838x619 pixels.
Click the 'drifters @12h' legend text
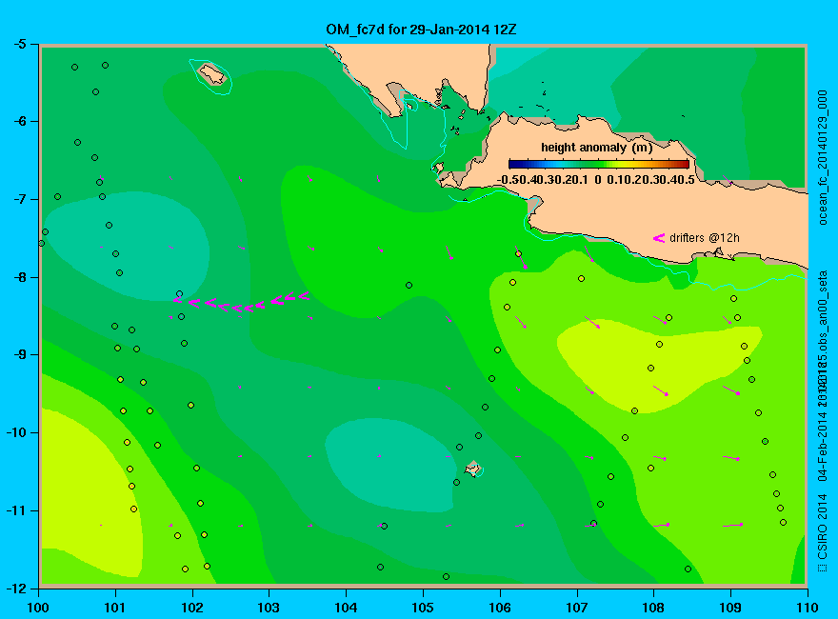(705, 238)
